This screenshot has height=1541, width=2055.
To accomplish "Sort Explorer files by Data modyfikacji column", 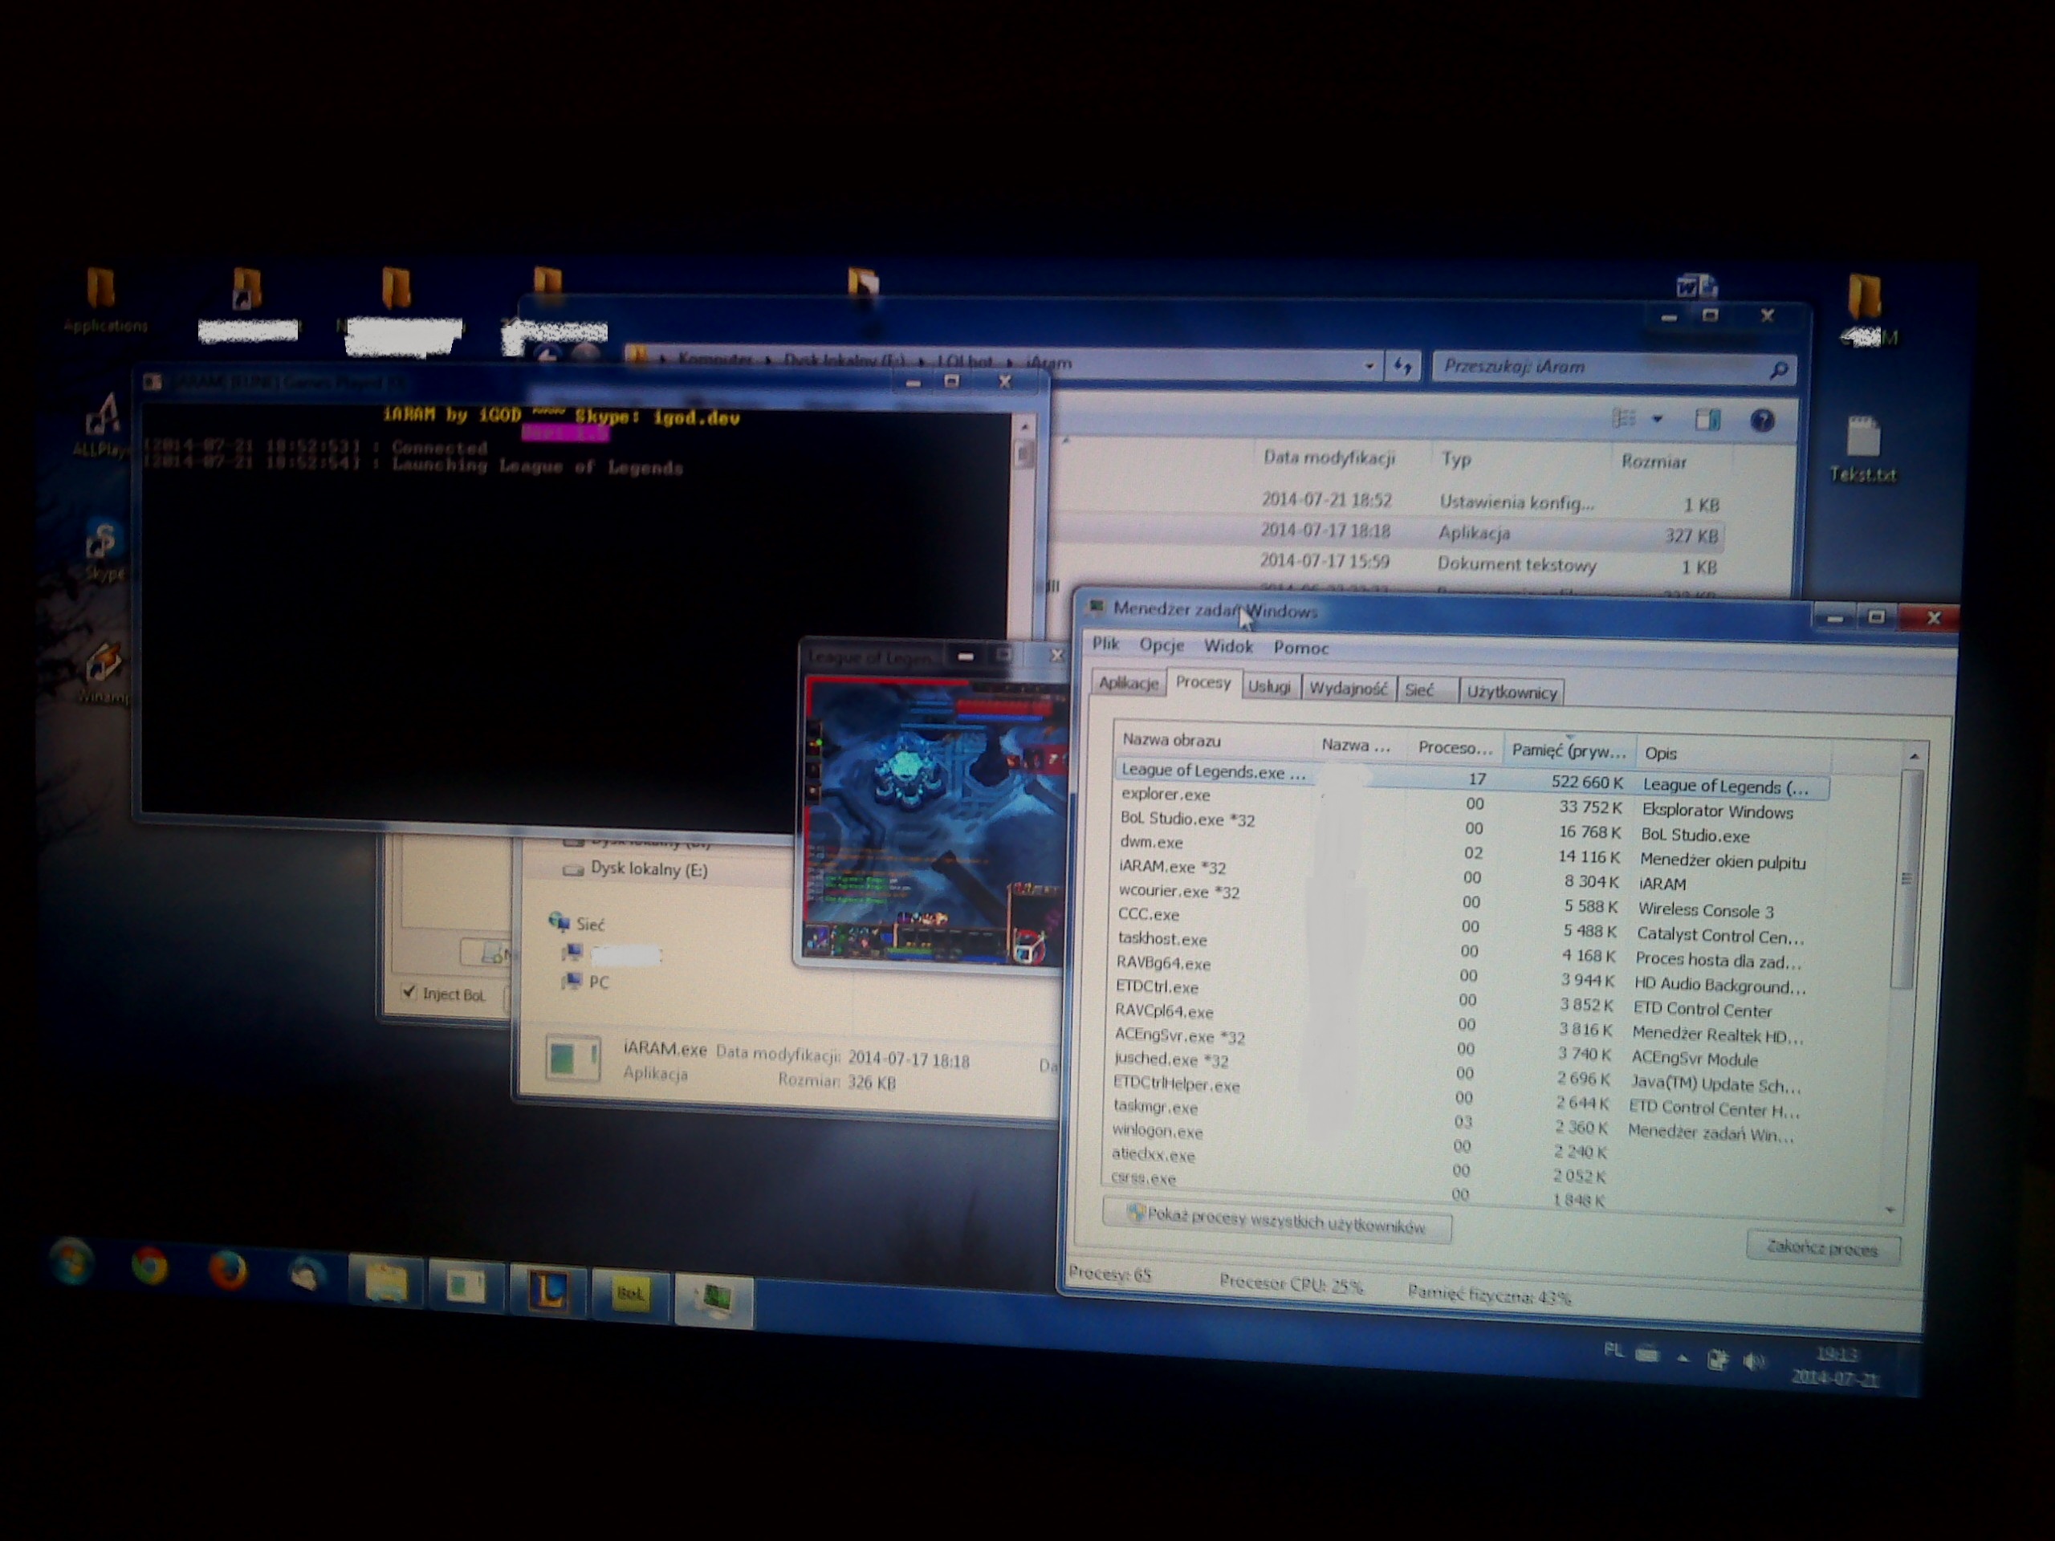I will pos(1329,457).
